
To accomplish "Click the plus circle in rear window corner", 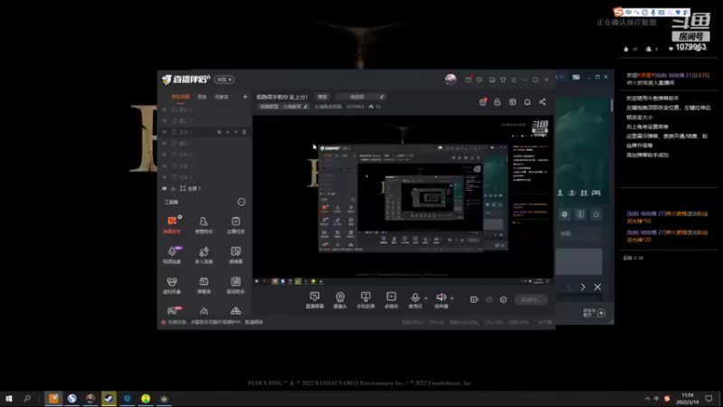I will point(601,313).
